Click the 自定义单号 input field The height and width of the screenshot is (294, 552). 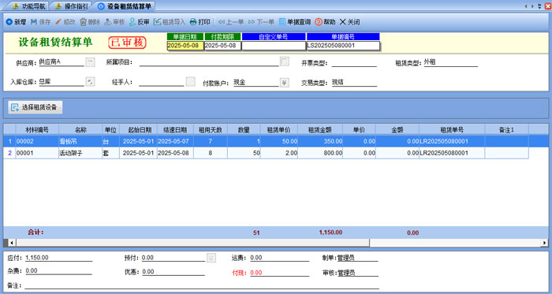[274, 46]
